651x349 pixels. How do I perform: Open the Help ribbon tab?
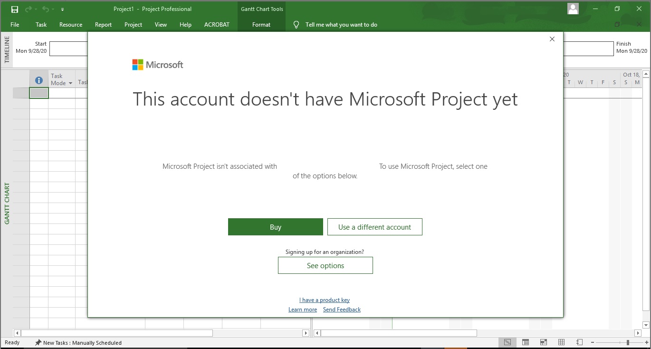point(185,25)
